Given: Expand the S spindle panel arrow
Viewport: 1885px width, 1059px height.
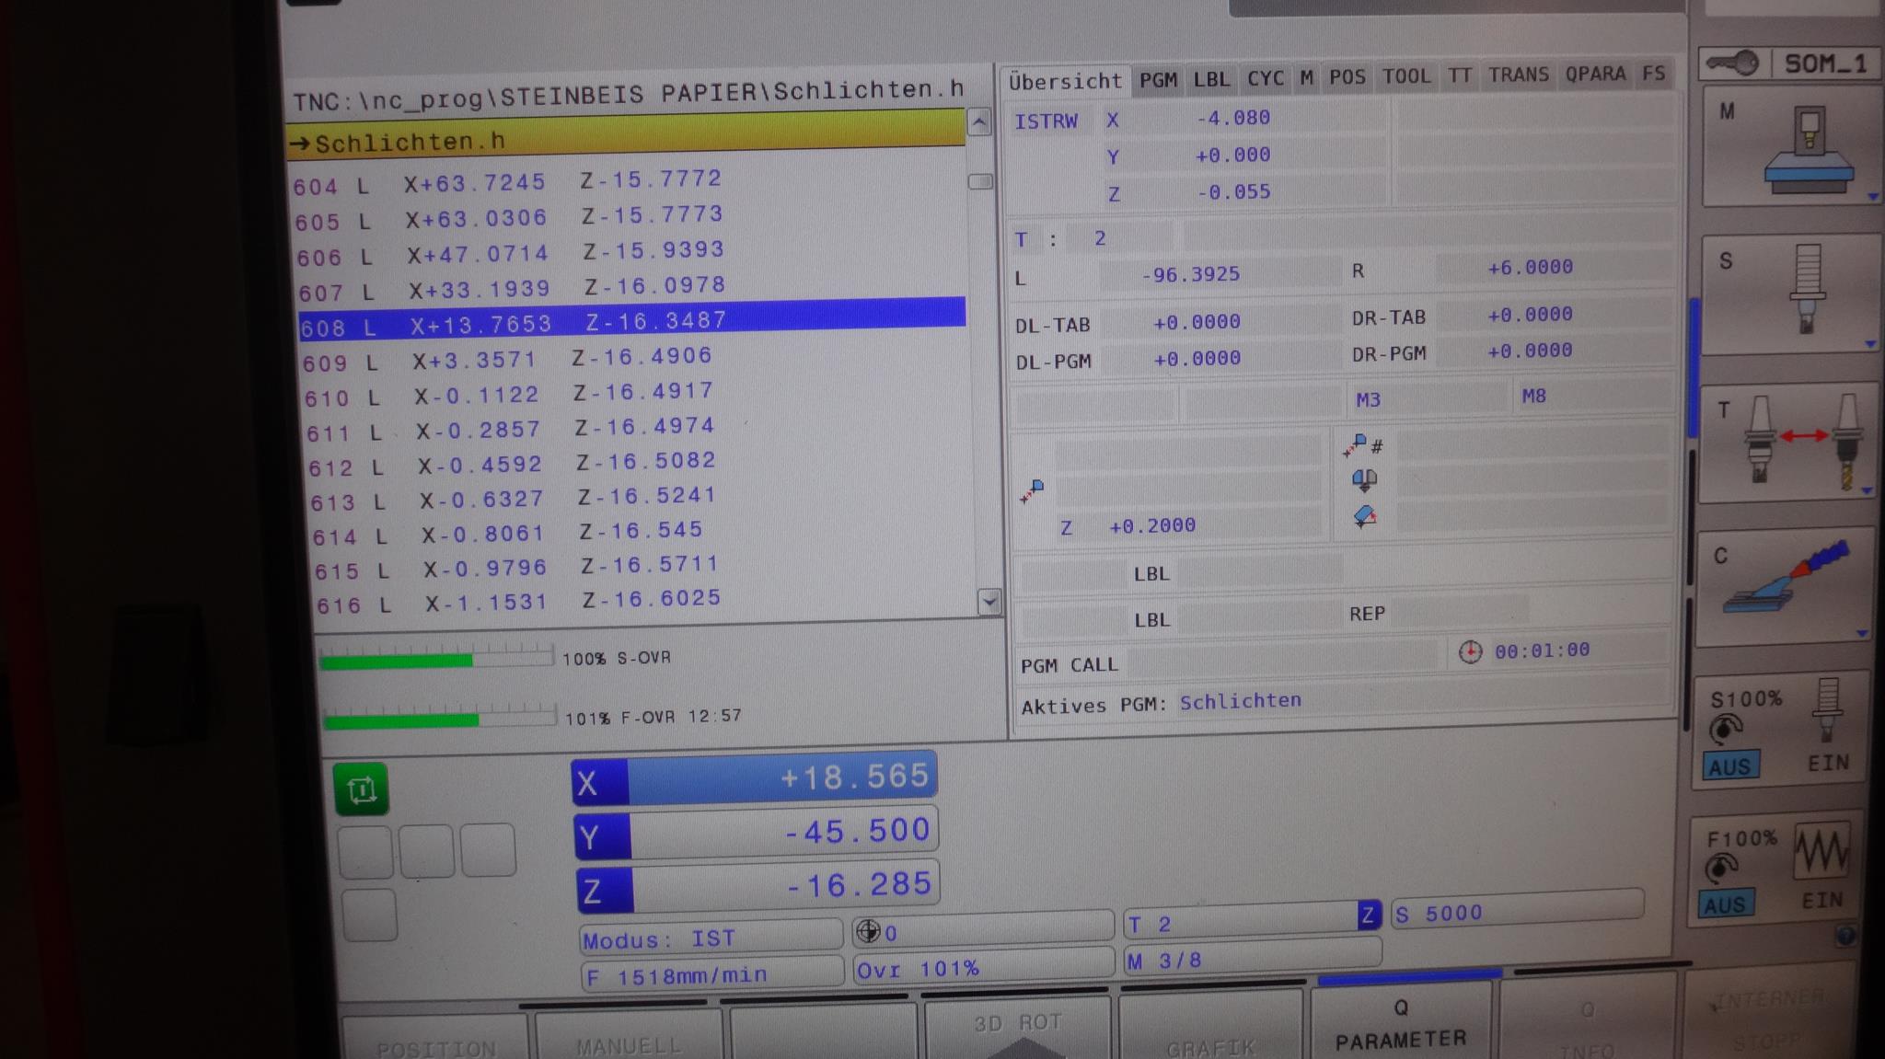Looking at the screenshot, I should [1869, 344].
